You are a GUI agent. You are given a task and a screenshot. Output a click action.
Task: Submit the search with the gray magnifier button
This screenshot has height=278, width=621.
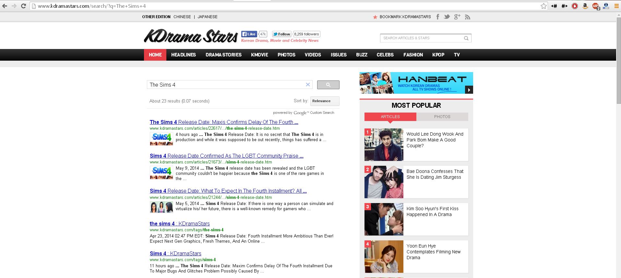(328, 85)
